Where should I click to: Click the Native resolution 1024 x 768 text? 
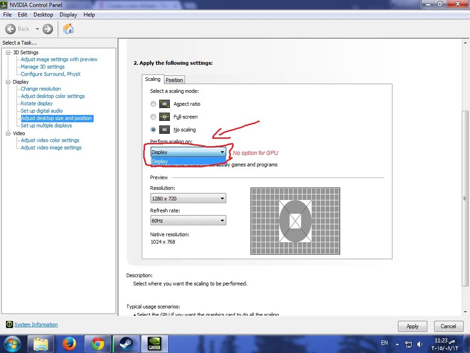[x=163, y=242]
